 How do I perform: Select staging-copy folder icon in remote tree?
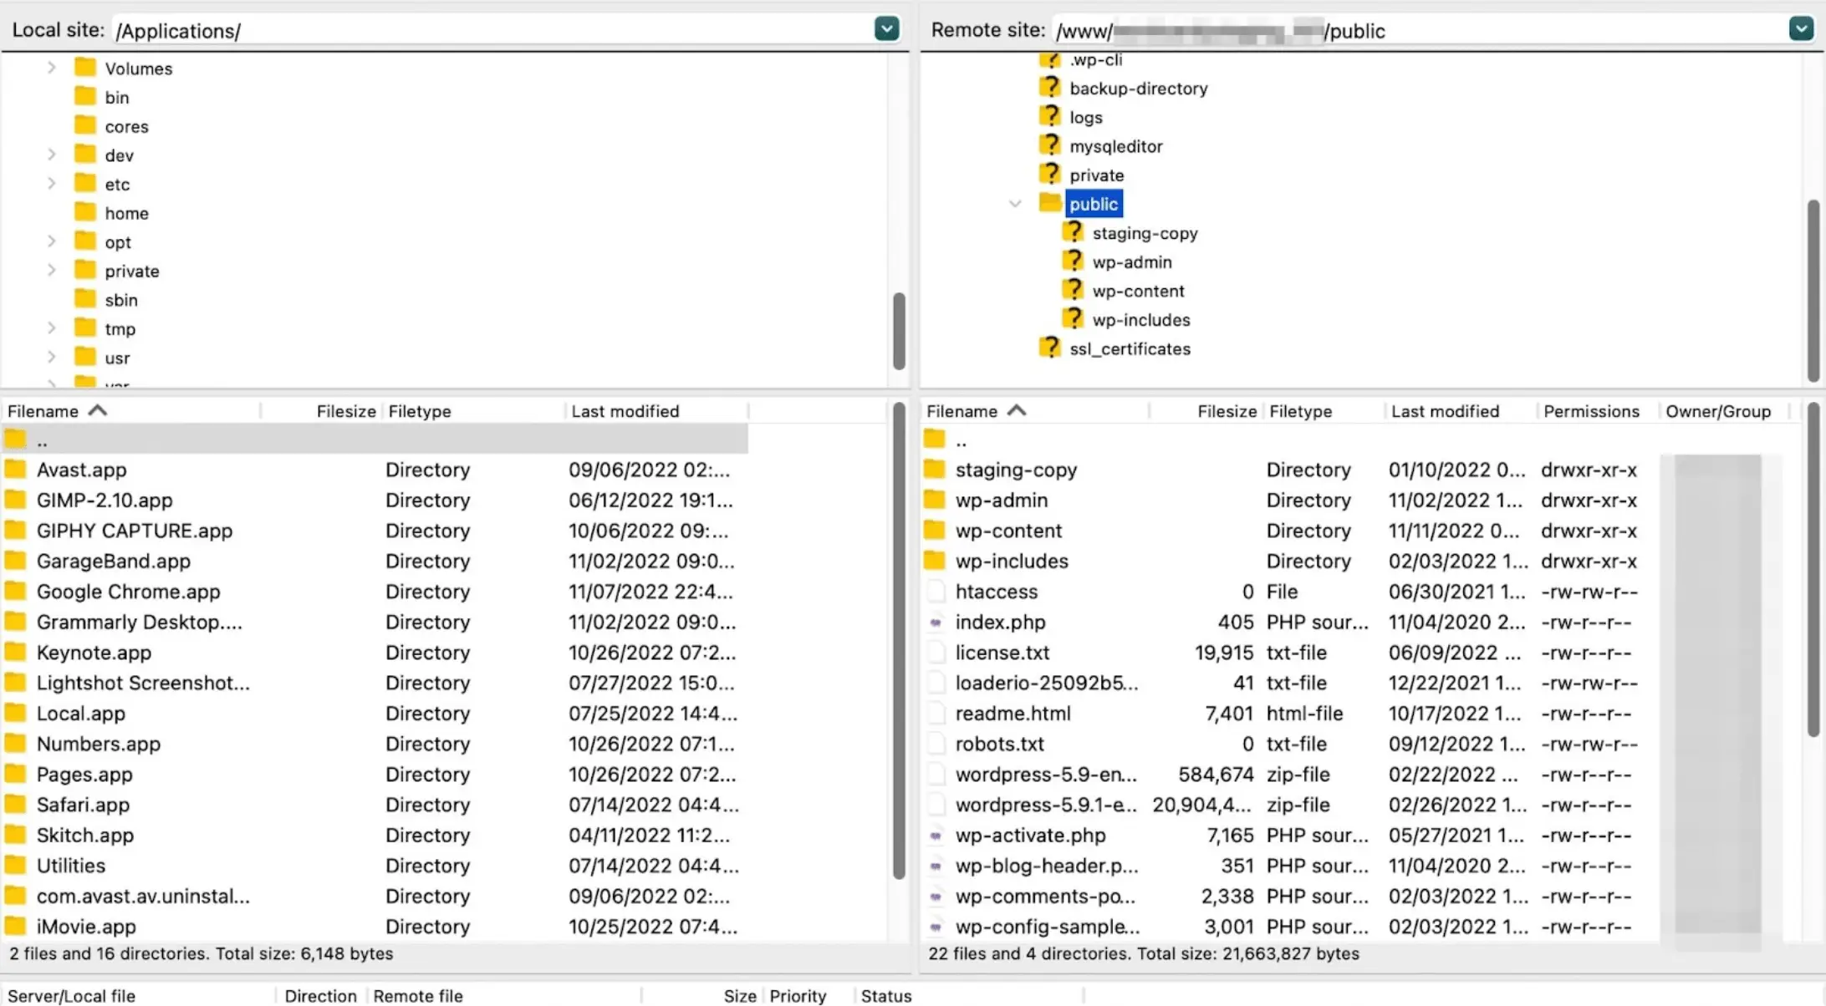(1074, 232)
